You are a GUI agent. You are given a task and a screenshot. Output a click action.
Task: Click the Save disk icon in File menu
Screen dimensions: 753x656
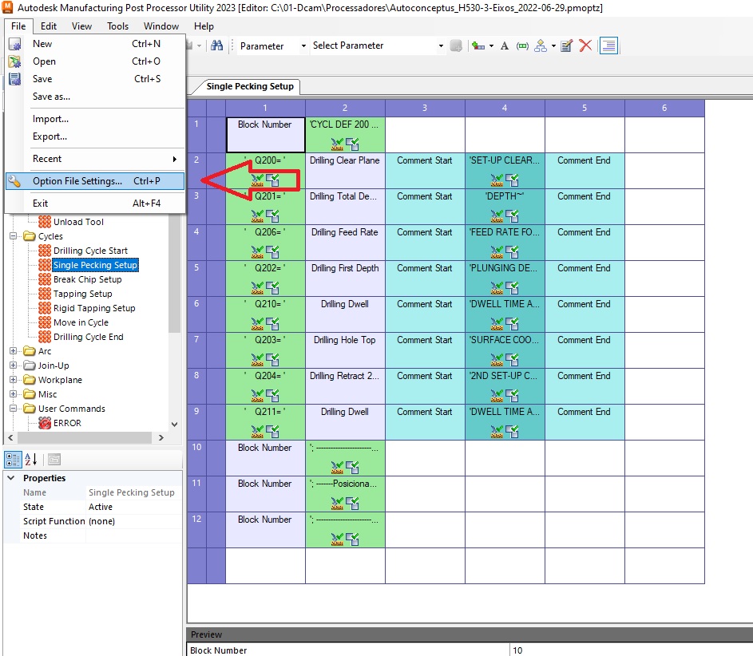coord(15,79)
